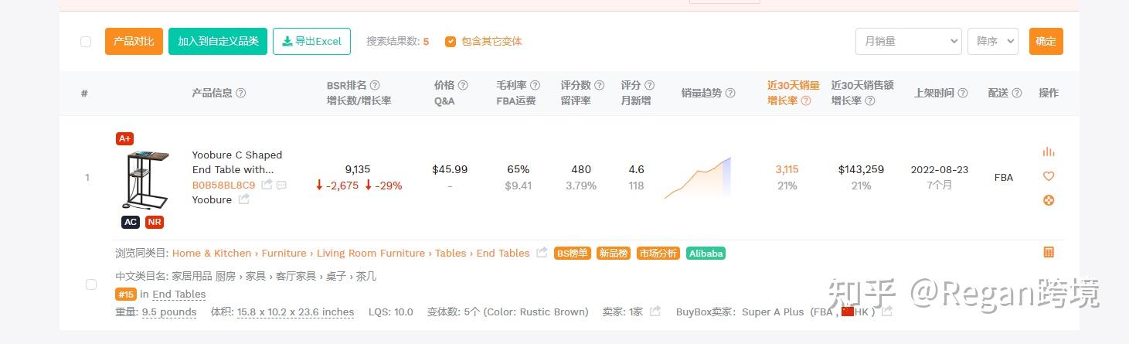The width and height of the screenshot is (1129, 344).
Task: Click the share icon after End Tables breadcrumb
Action: 542,253
